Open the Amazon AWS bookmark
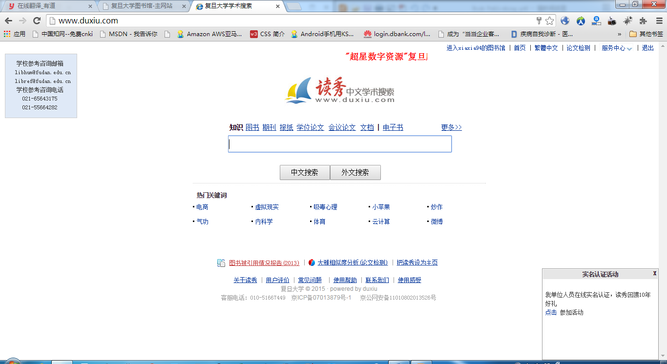Image resolution: width=667 pixels, height=364 pixels. [209, 34]
